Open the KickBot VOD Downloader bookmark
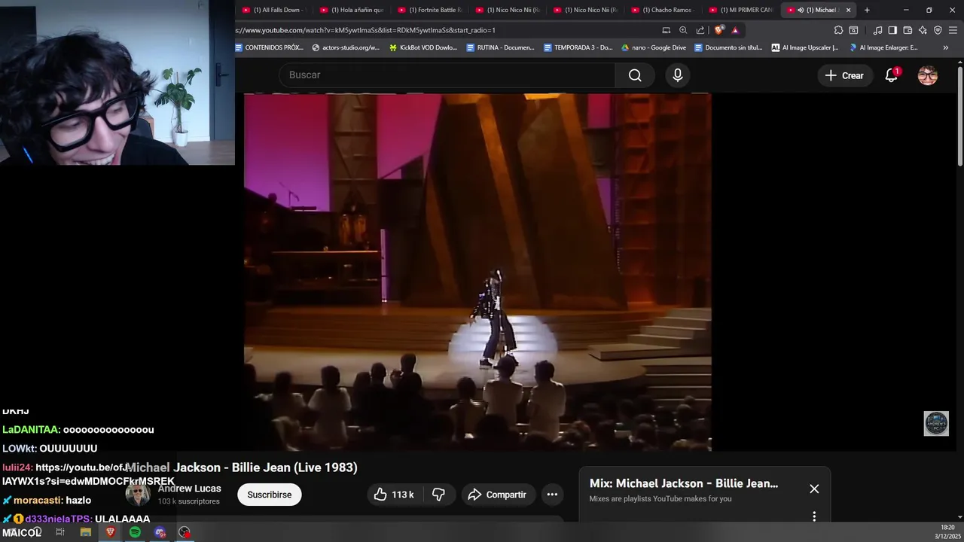Image resolution: width=964 pixels, height=542 pixels. (x=423, y=47)
